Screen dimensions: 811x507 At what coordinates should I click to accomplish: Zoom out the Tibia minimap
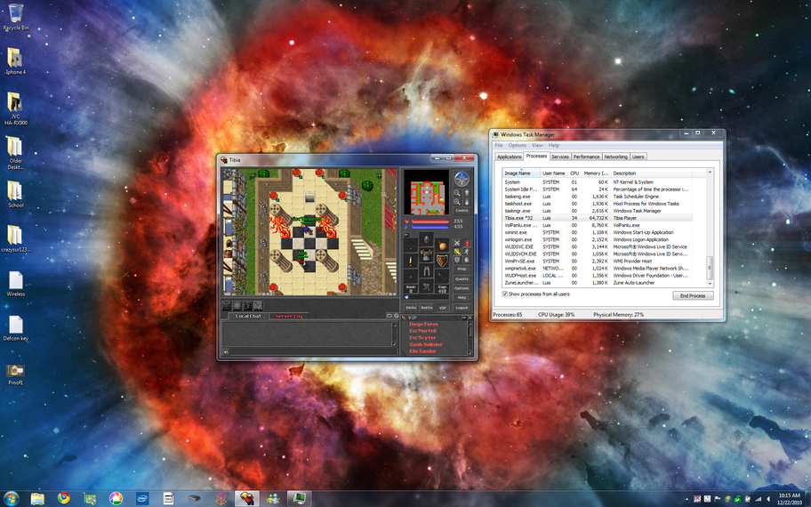tap(457, 193)
